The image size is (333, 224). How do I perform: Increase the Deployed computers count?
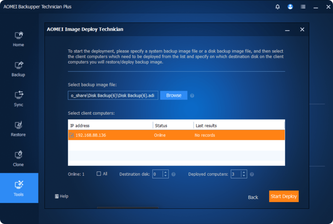pyautogui.click(x=244, y=172)
